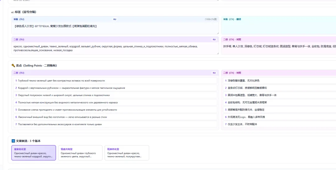336x170 pixels.
Task: Click CN selling point 4 全软包结构
Action: 279,102
